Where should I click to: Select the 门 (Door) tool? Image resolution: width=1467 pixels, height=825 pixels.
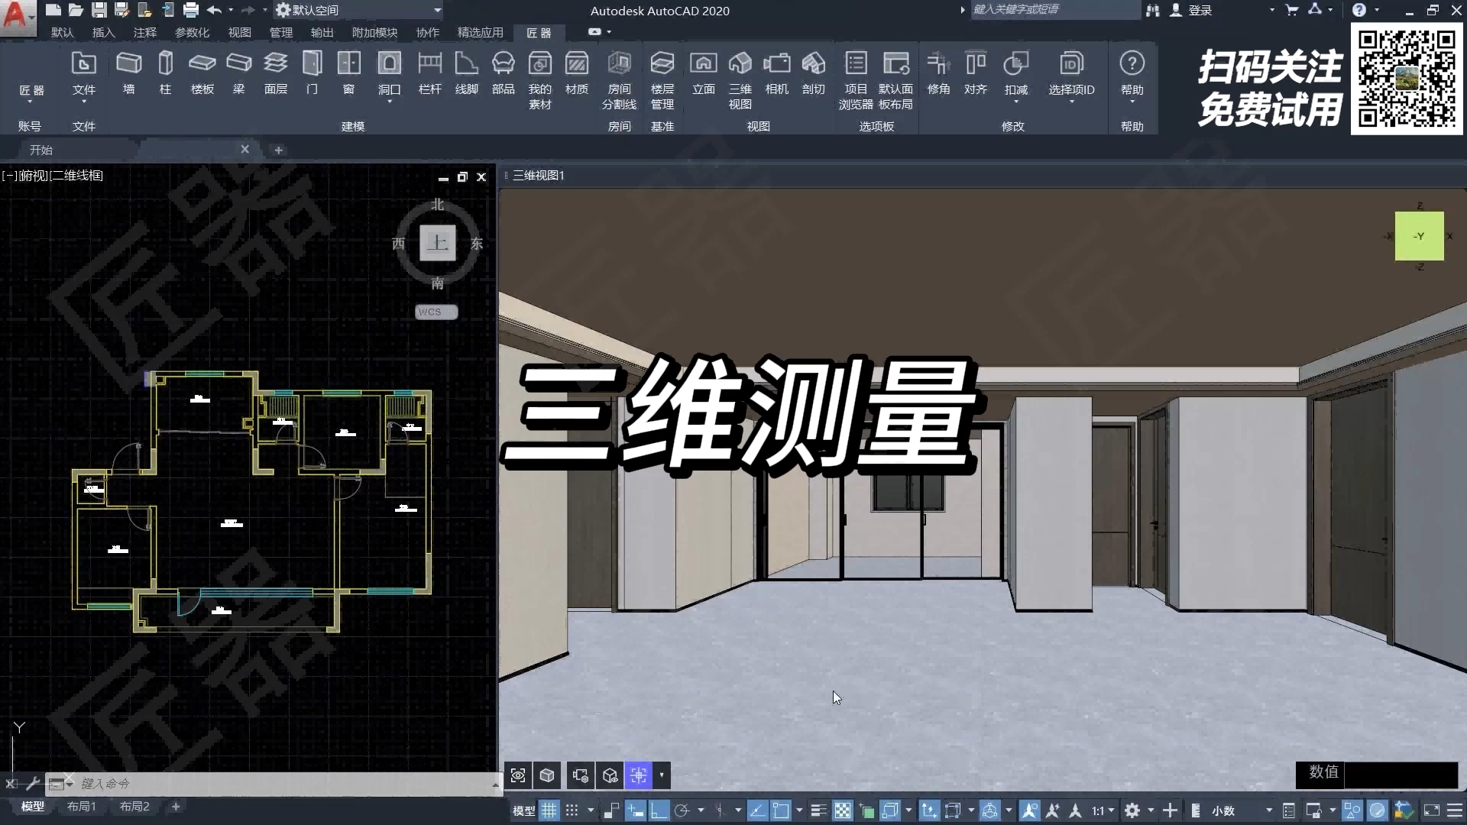coord(311,73)
